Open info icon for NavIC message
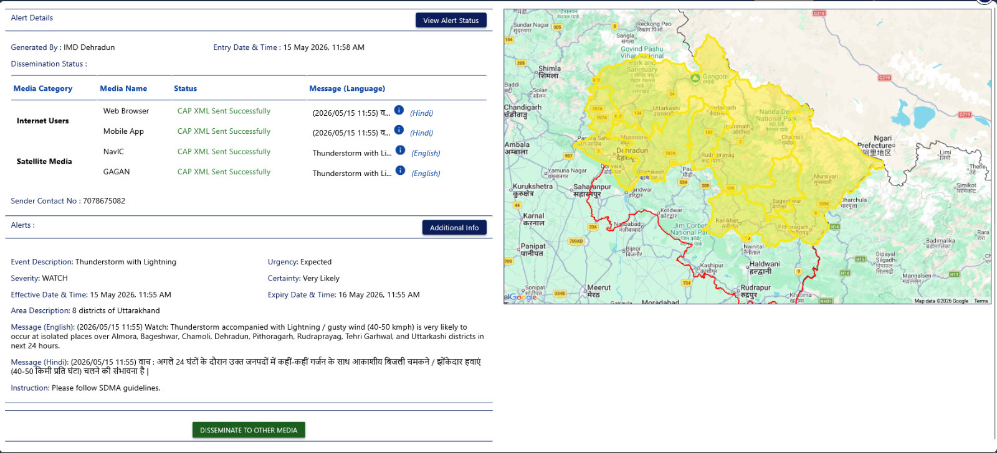 pyautogui.click(x=401, y=150)
